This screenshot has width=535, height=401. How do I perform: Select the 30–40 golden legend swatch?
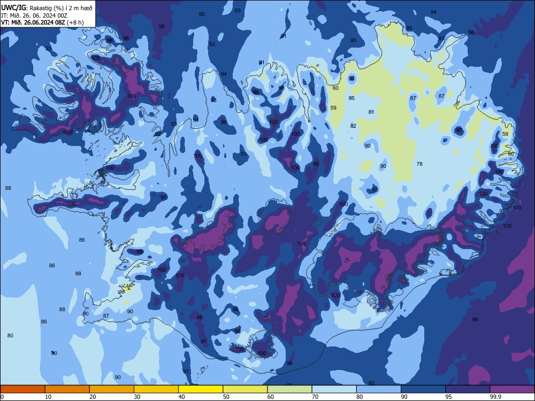click(x=156, y=389)
